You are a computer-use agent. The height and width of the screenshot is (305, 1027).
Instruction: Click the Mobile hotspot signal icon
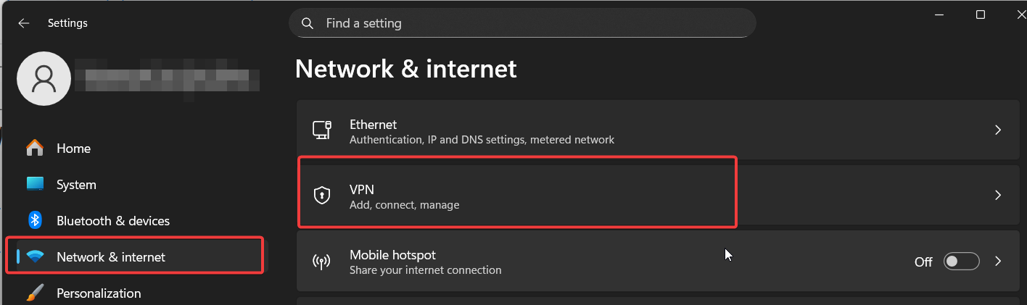[321, 262]
